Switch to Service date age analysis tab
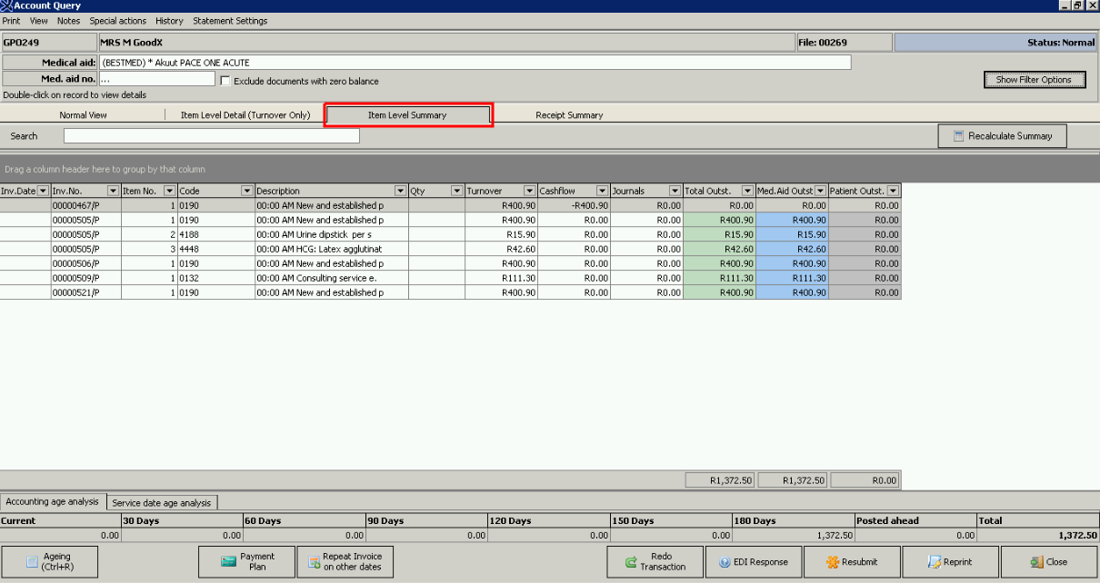 pos(162,502)
